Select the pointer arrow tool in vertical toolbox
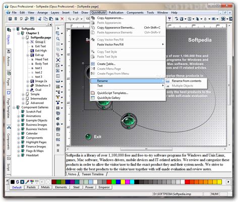 click(x=58, y=28)
